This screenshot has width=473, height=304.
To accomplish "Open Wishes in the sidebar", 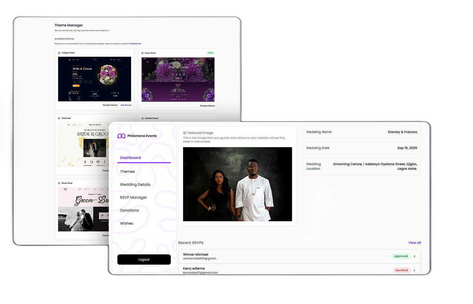I will (127, 223).
